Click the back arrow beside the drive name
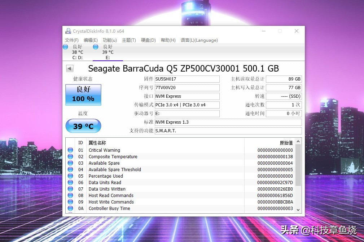This screenshot has width=364, height=242. [x=69, y=68]
